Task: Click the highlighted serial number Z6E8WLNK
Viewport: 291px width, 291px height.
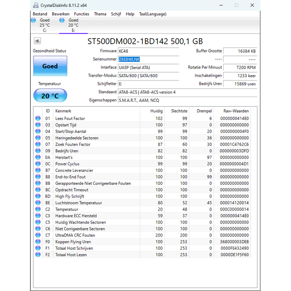Action: [129, 59]
